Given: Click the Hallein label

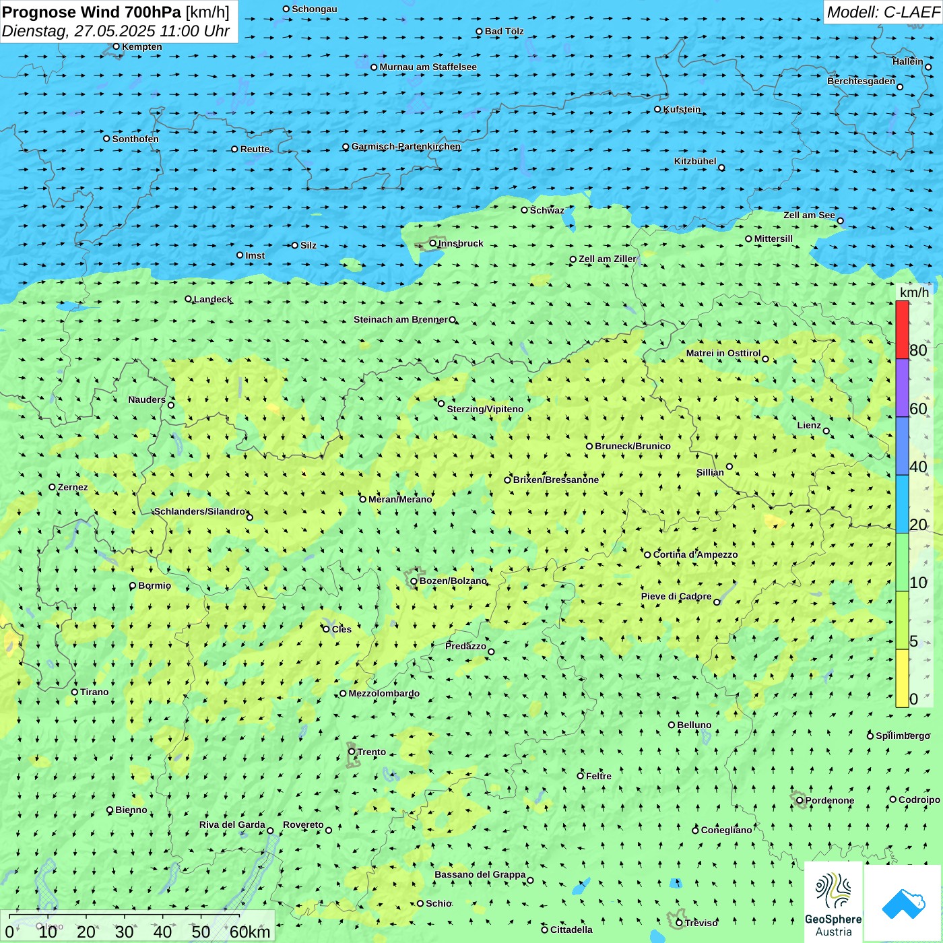Looking at the screenshot, I should 908,61.
